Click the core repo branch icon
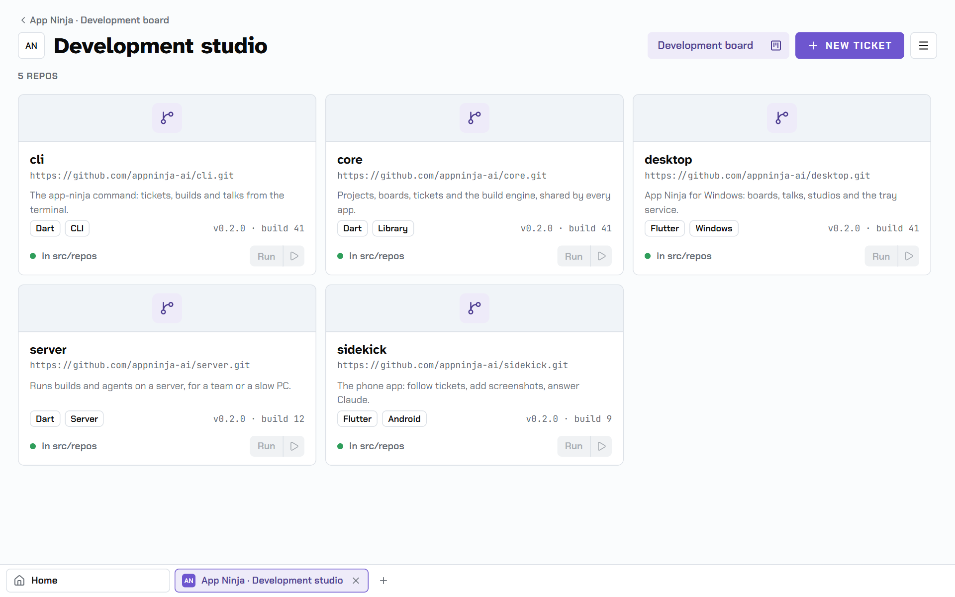This screenshot has height=597, width=955. pyautogui.click(x=475, y=118)
